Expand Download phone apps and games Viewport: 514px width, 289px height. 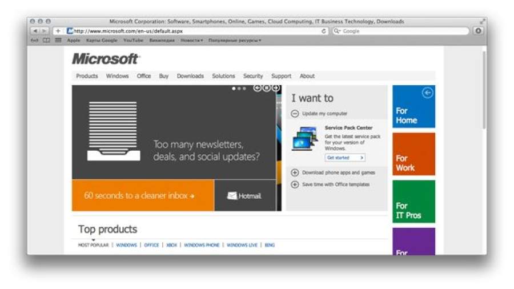coord(295,172)
